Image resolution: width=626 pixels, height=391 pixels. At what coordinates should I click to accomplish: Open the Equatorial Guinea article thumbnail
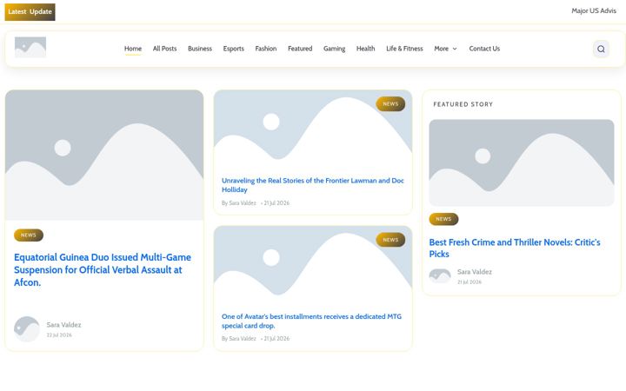[x=104, y=155]
